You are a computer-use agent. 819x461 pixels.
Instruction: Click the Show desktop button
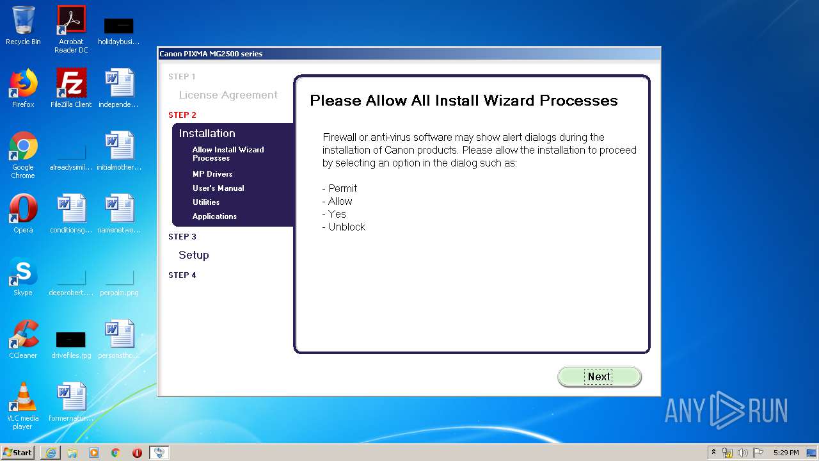[812, 453]
